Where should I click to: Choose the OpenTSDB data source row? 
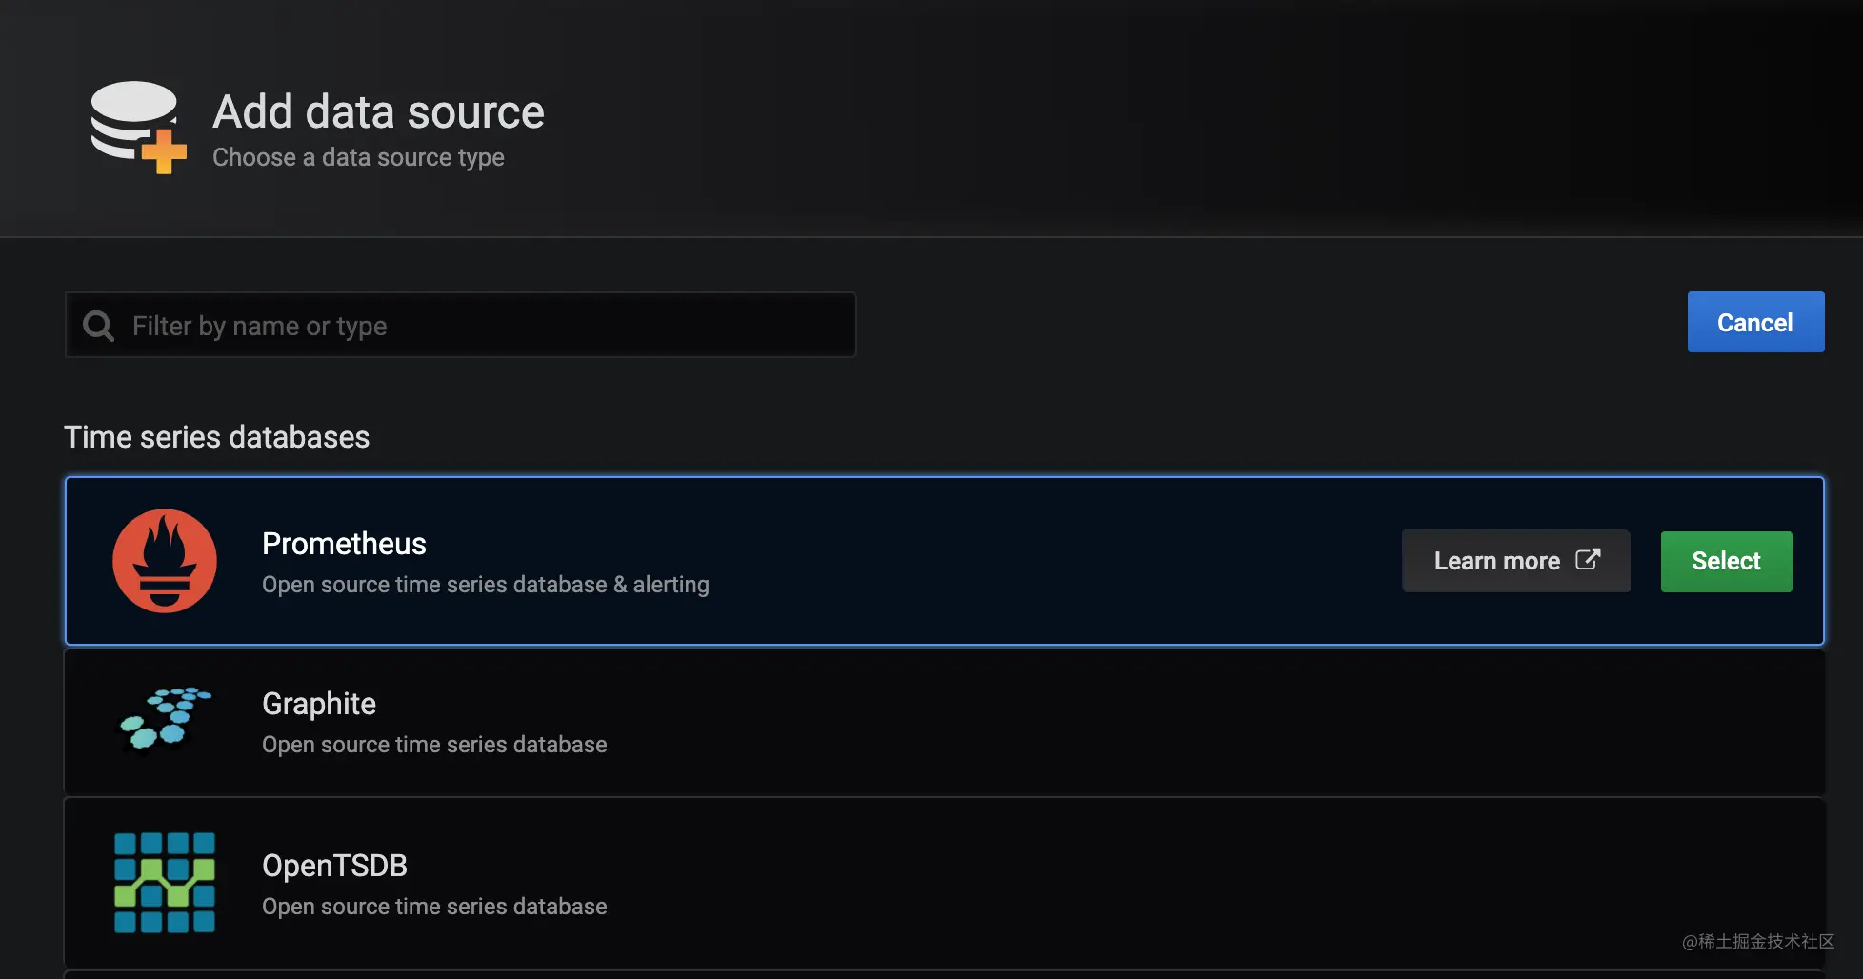pos(944,883)
